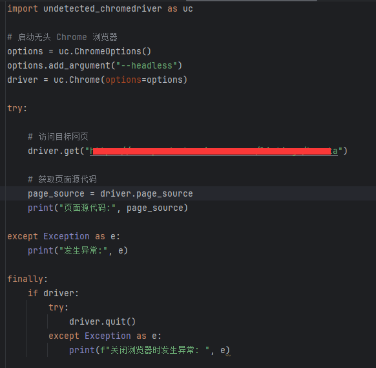Viewport: 376px width, 368px height.
Task: Click the import undetected_chromedriver line
Action: (x=100, y=8)
